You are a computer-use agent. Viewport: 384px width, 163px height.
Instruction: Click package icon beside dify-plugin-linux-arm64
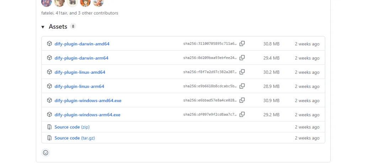49,86
